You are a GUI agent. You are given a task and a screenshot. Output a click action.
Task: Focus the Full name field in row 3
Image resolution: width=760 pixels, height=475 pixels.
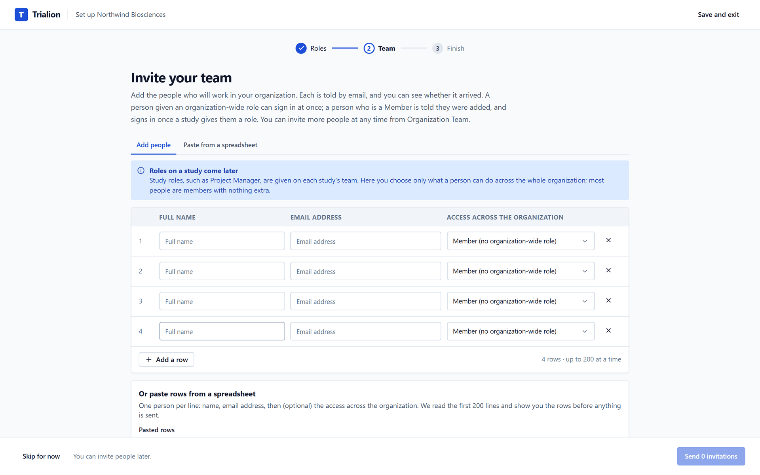(x=222, y=301)
